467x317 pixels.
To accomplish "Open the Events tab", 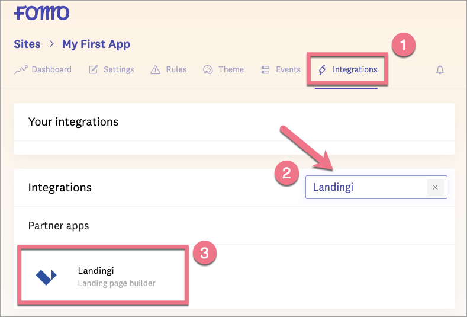I will point(288,69).
